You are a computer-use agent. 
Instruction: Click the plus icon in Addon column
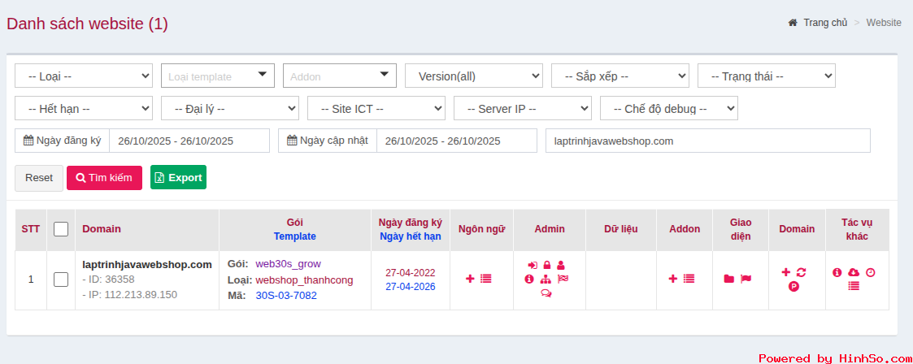point(672,279)
